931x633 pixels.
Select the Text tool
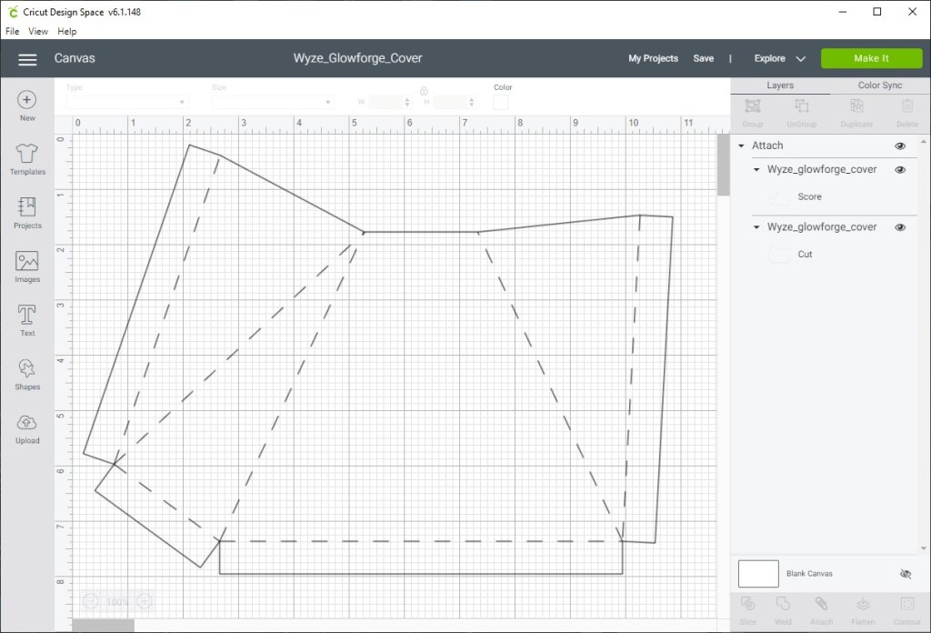[27, 316]
